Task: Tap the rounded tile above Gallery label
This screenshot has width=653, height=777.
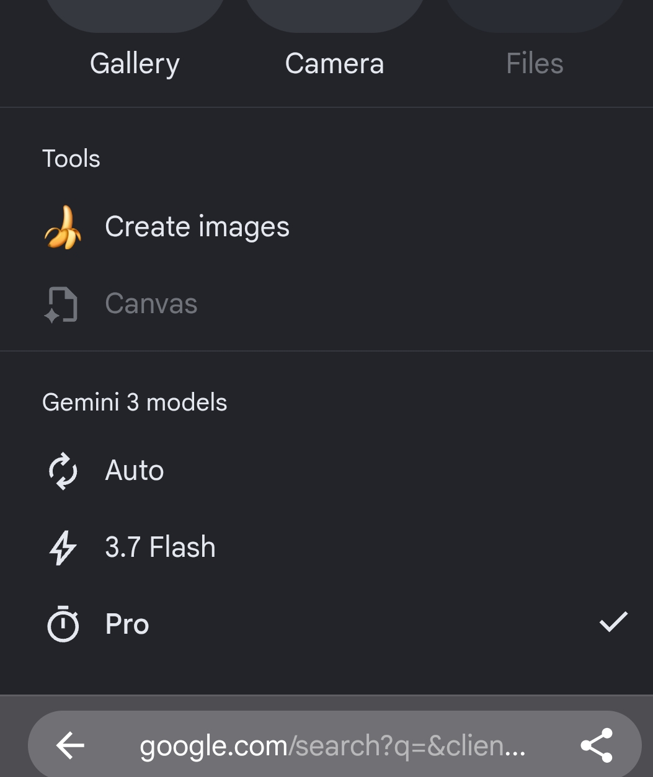Action: pyautogui.click(x=135, y=16)
